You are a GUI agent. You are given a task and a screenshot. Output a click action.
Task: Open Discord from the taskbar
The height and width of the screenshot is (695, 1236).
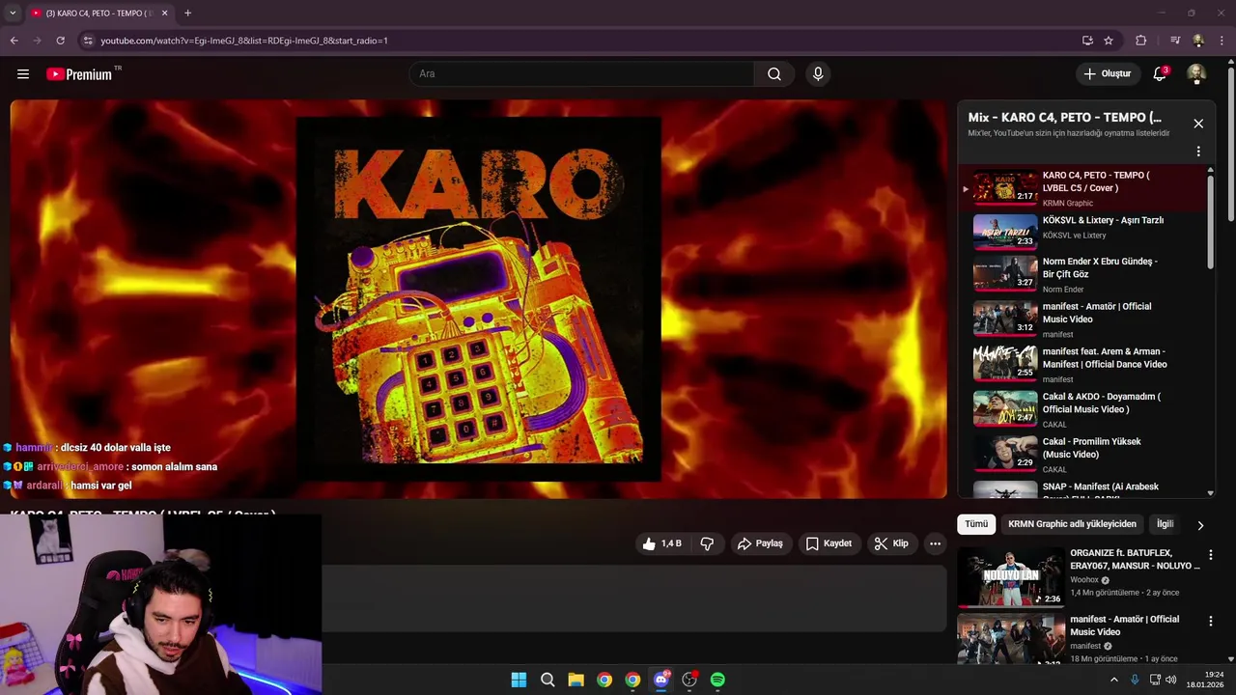[660, 680]
